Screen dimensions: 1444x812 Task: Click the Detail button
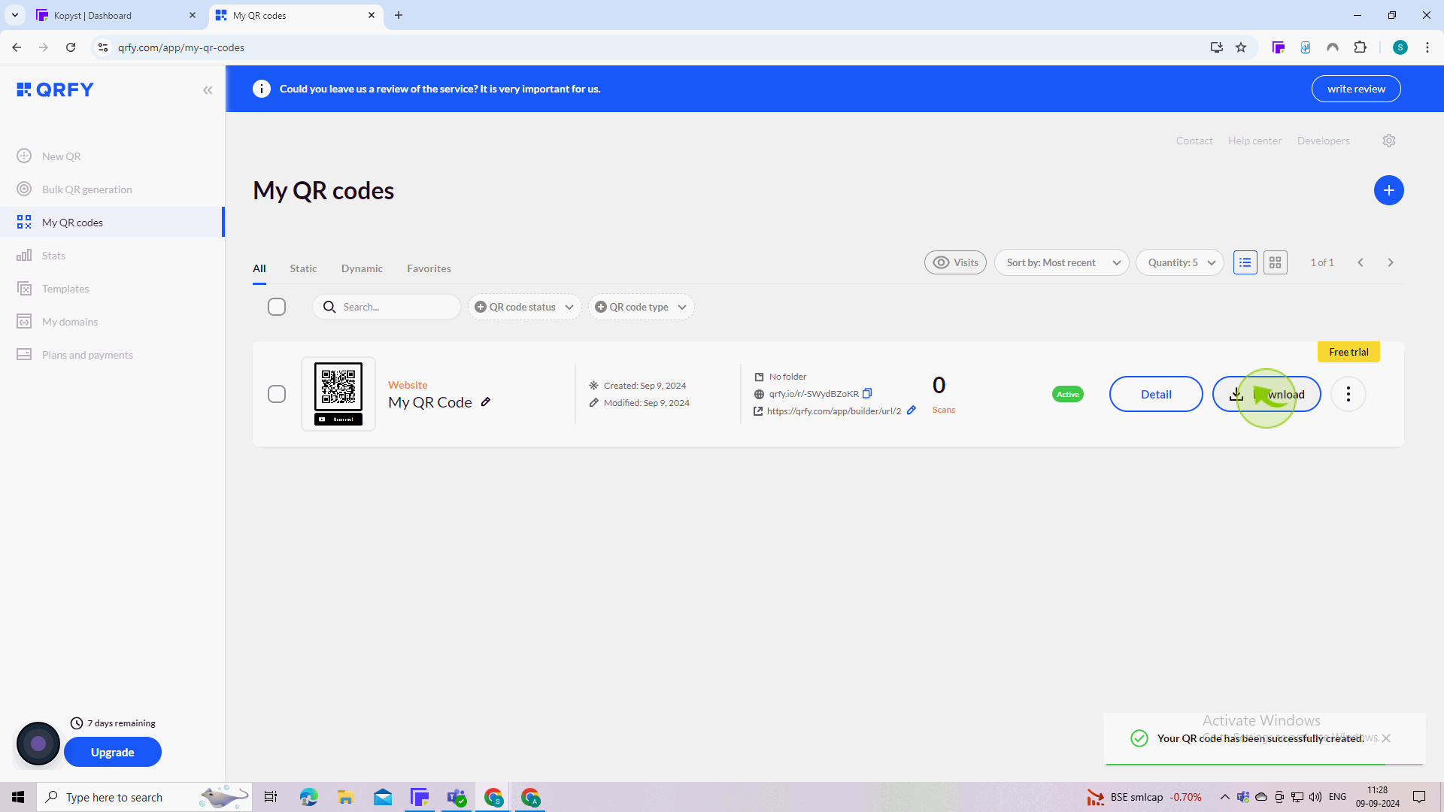[x=1156, y=394]
